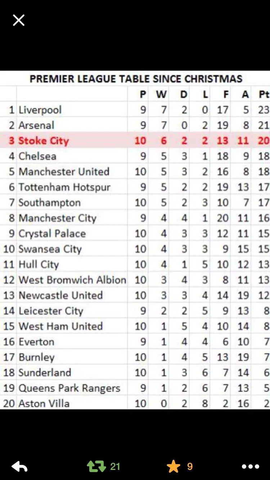
Task: Select the Manchester United team name
Action: pyautogui.click(x=64, y=172)
